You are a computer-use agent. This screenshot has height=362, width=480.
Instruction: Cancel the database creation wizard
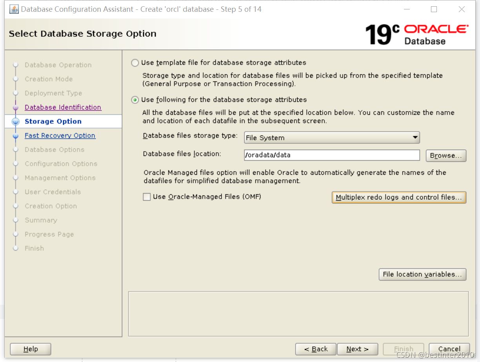(x=449, y=349)
